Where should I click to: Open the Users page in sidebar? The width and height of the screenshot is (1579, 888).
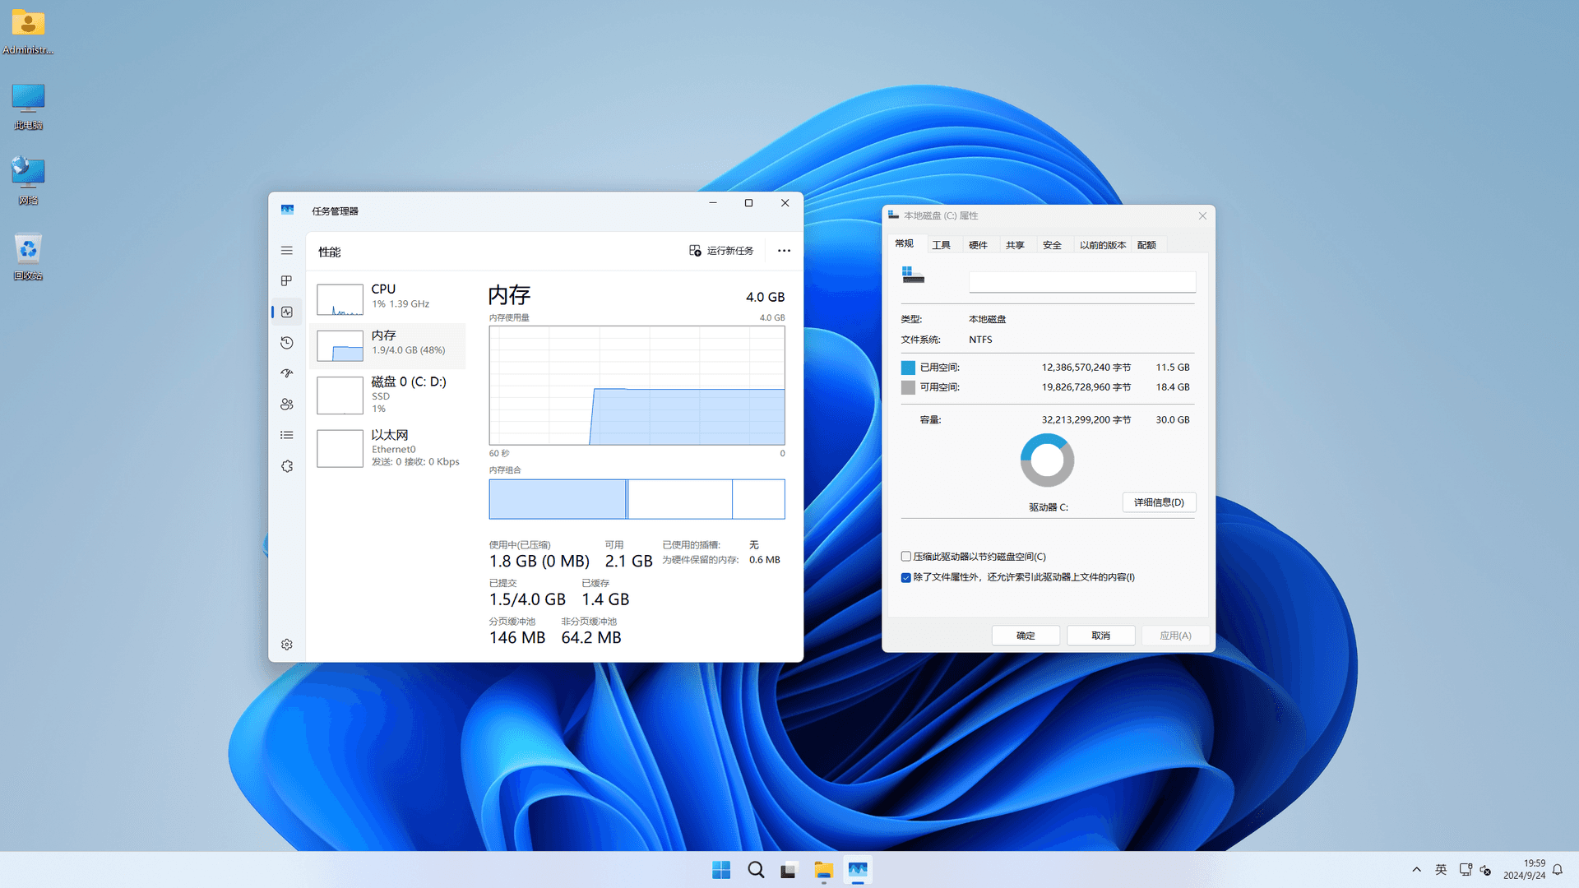tap(286, 405)
